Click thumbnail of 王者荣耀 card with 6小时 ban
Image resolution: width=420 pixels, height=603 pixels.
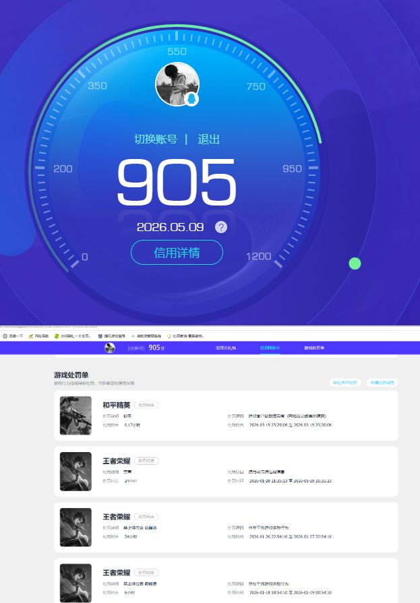point(76,583)
